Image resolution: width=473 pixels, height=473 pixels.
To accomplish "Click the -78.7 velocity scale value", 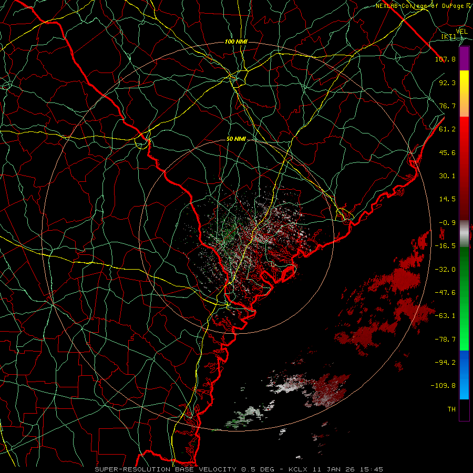I will [445, 340].
